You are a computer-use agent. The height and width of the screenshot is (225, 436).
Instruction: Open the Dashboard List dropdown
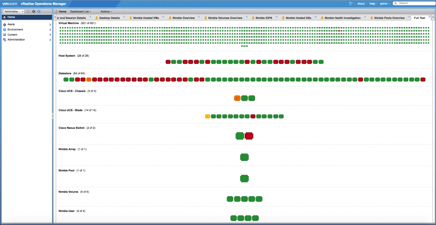pyautogui.click(x=80, y=12)
